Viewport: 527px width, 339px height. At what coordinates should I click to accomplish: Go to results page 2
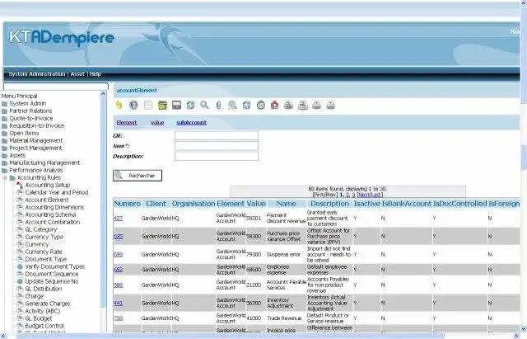[x=347, y=195]
